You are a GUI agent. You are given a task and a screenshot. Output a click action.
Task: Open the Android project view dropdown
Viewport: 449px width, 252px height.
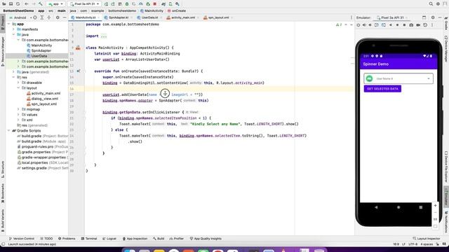point(20,17)
